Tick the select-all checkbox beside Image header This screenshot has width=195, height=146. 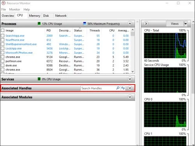3,30
